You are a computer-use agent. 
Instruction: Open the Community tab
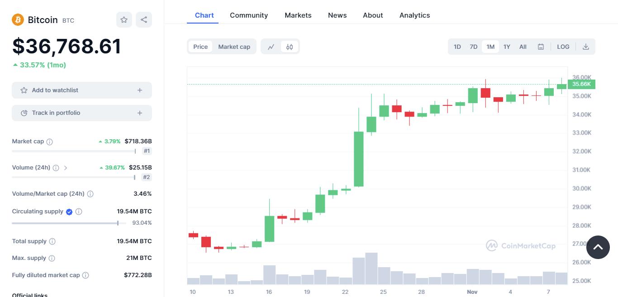point(249,15)
